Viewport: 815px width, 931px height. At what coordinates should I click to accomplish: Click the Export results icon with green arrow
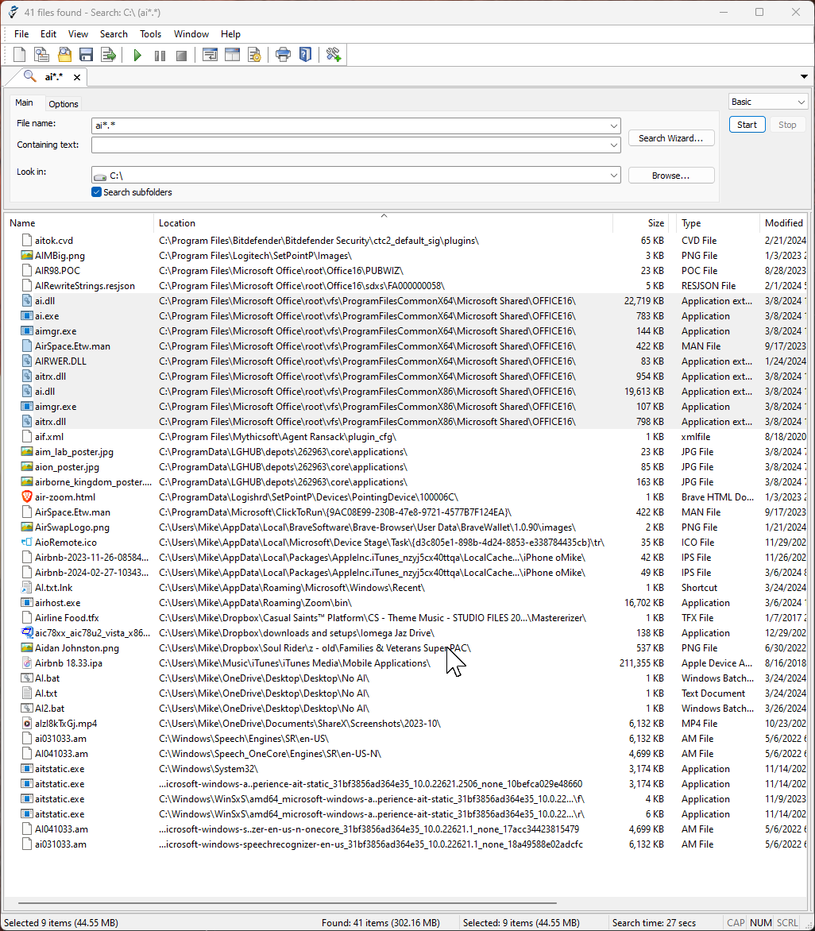point(108,55)
